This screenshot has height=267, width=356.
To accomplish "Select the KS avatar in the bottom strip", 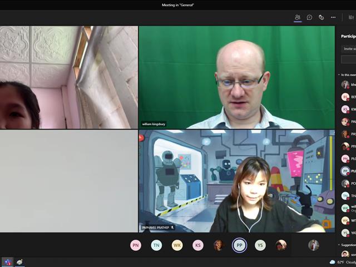I will [198, 245].
